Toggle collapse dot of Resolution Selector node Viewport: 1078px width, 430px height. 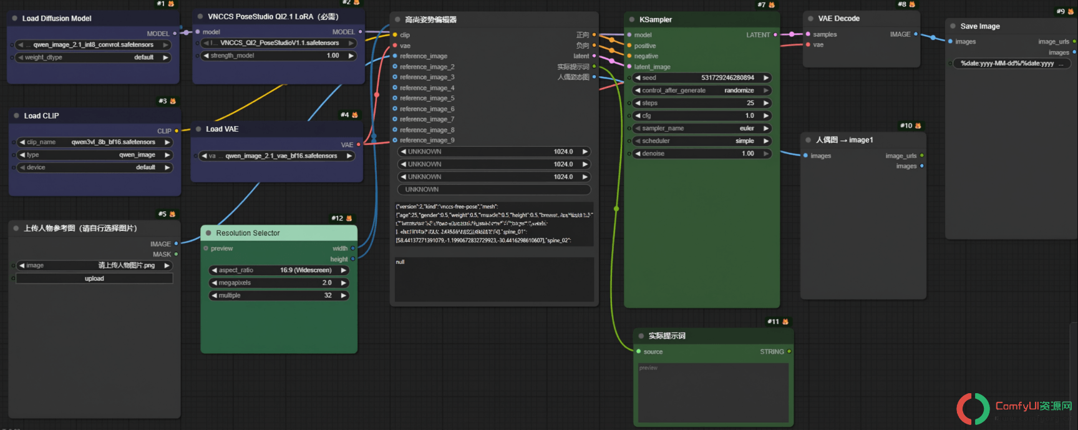208,233
